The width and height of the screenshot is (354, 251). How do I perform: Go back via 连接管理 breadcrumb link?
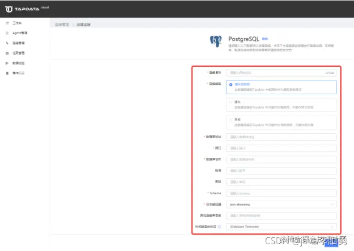click(62, 24)
